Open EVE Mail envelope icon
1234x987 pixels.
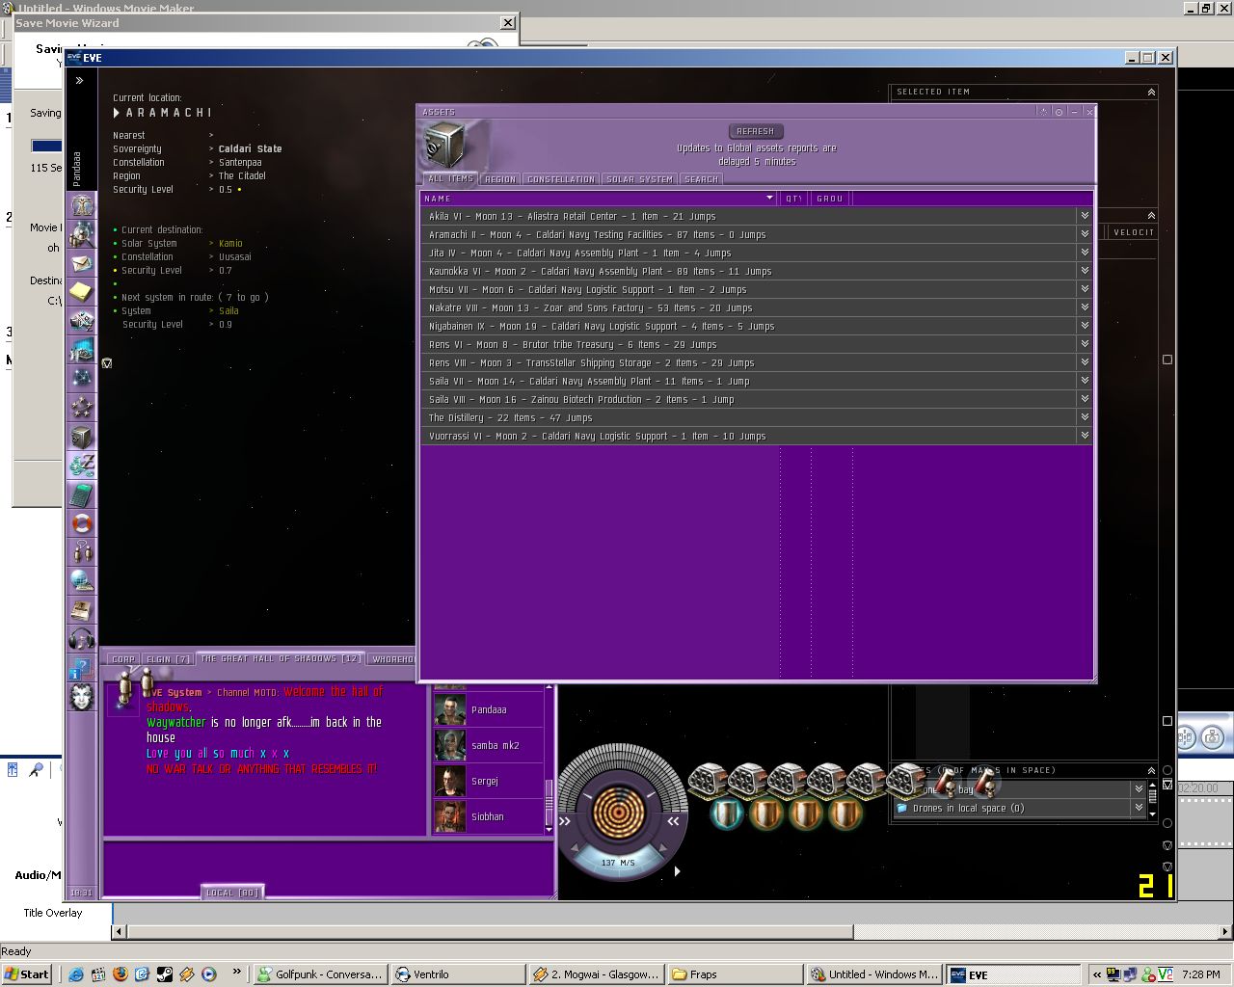82,263
